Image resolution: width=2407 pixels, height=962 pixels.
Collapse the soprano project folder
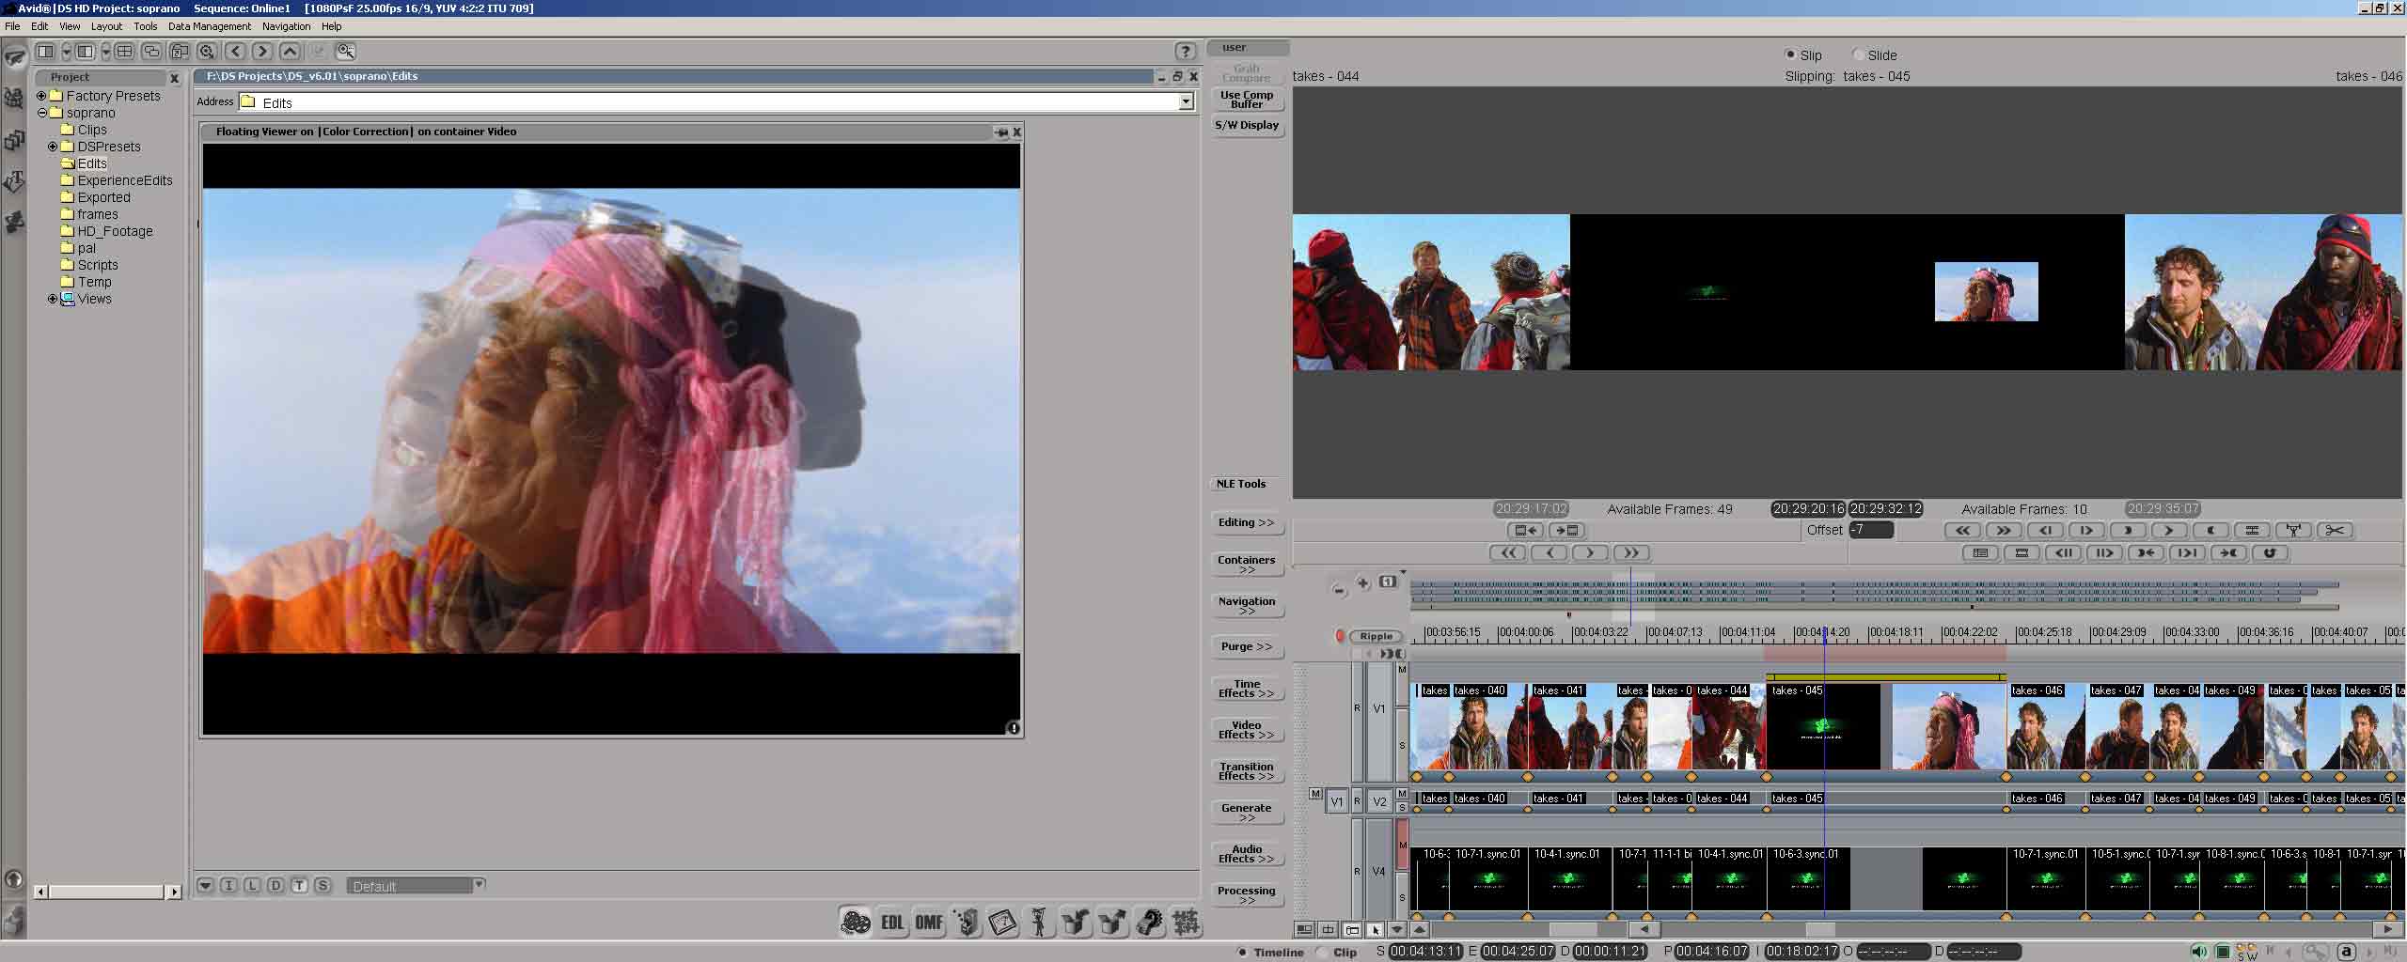(x=41, y=113)
